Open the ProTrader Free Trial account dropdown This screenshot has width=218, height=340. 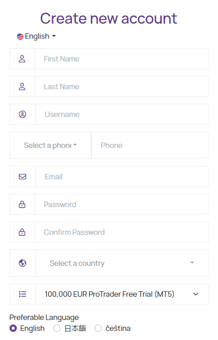click(122, 294)
